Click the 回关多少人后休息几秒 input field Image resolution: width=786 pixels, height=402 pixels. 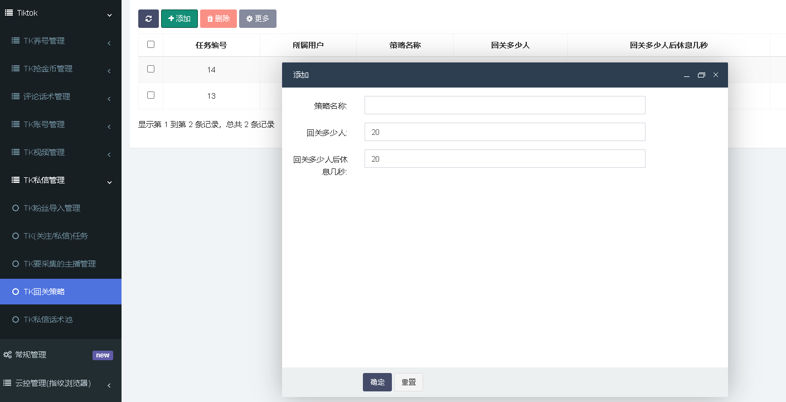[x=505, y=158]
